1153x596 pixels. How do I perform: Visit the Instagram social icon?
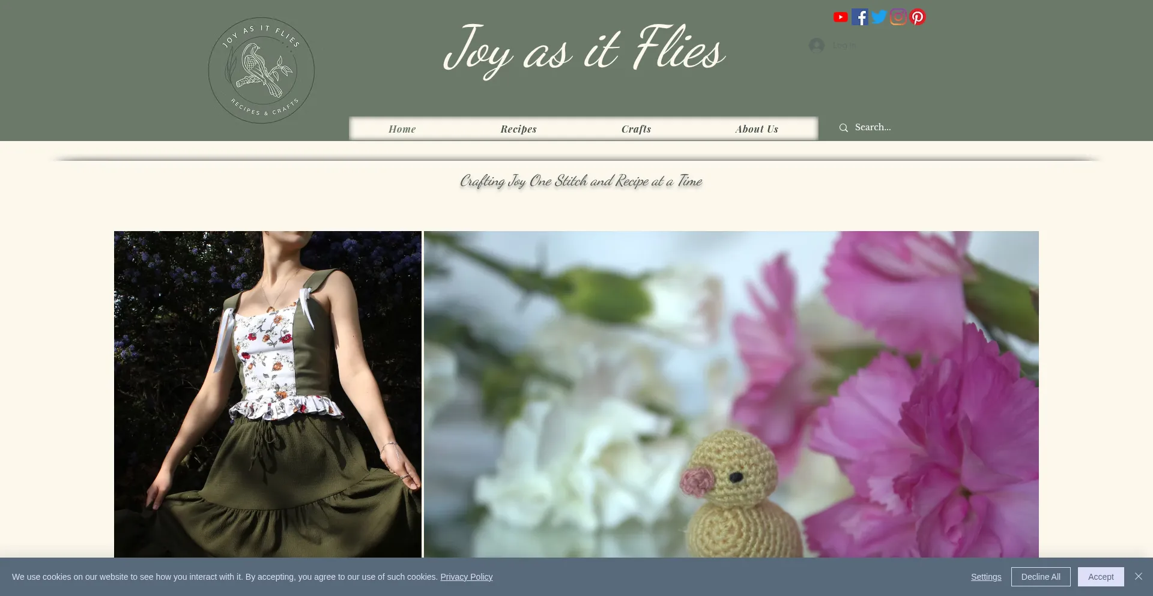click(898, 17)
